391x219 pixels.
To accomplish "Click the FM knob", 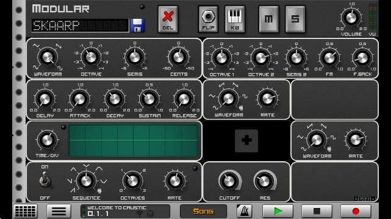I will pos(329,58).
